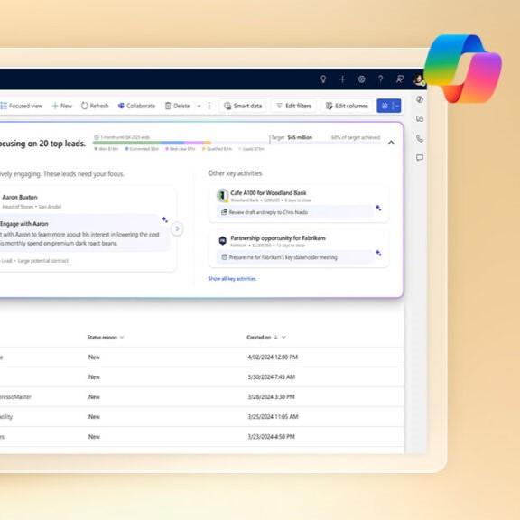Click New in the command bar

coord(62,106)
